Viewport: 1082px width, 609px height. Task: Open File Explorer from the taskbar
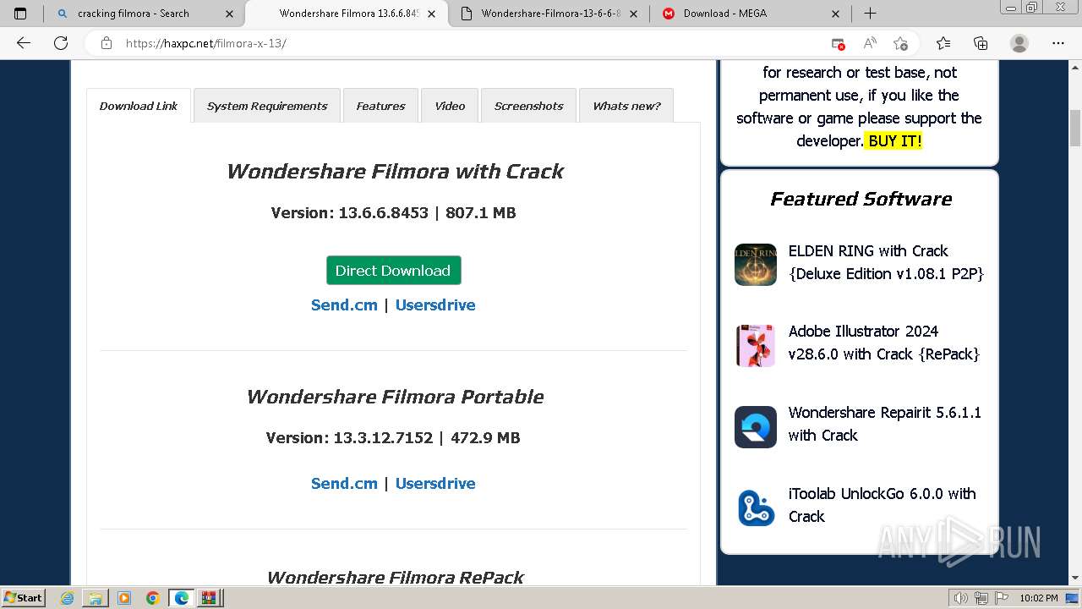(96, 598)
